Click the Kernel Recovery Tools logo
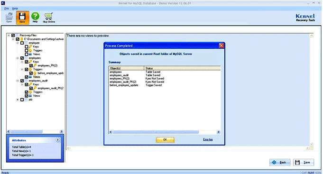Screen dimensions: 323x174 coord(305,18)
